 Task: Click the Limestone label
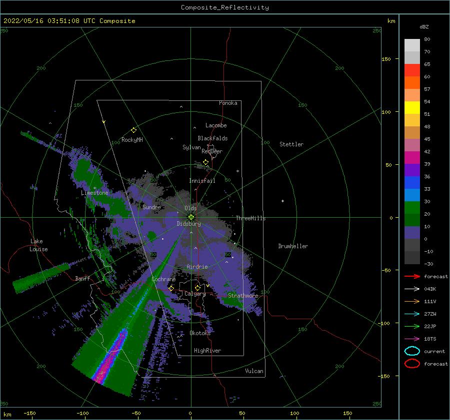[94, 193]
